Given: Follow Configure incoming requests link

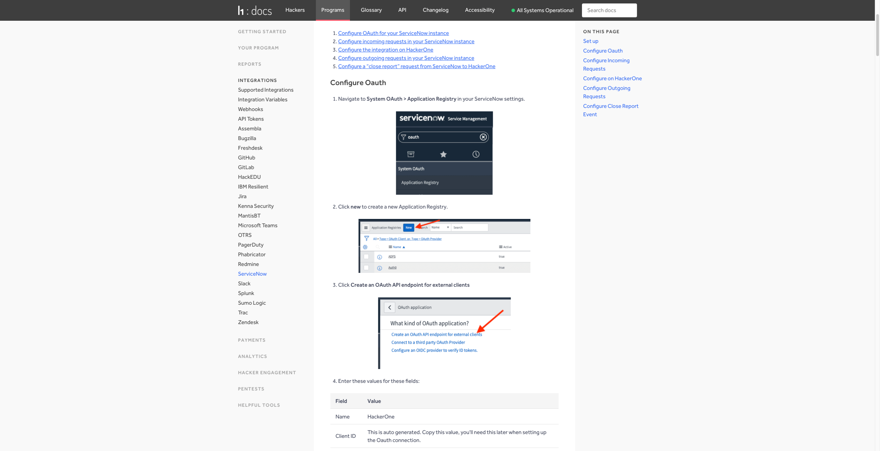Looking at the screenshot, I should 406,42.
